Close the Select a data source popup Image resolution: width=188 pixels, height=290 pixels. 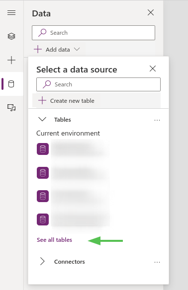153,69
